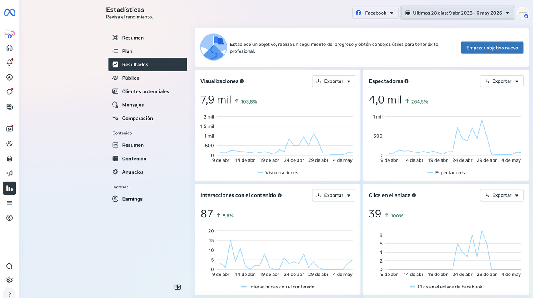The width and height of the screenshot is (533, 298).
Task: Open the Mensajes section
Action: tap(148, 105)
